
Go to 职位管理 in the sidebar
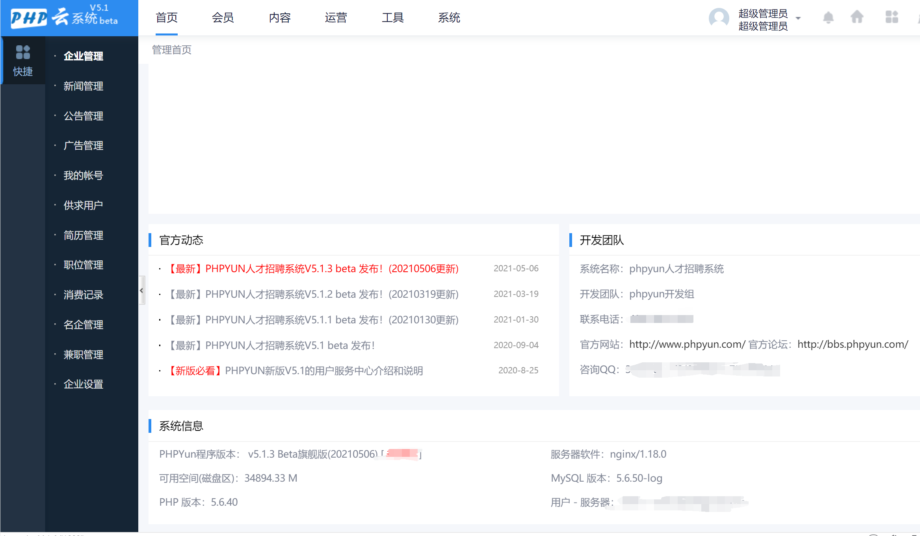pyautogui.click(x=83, y=265)
